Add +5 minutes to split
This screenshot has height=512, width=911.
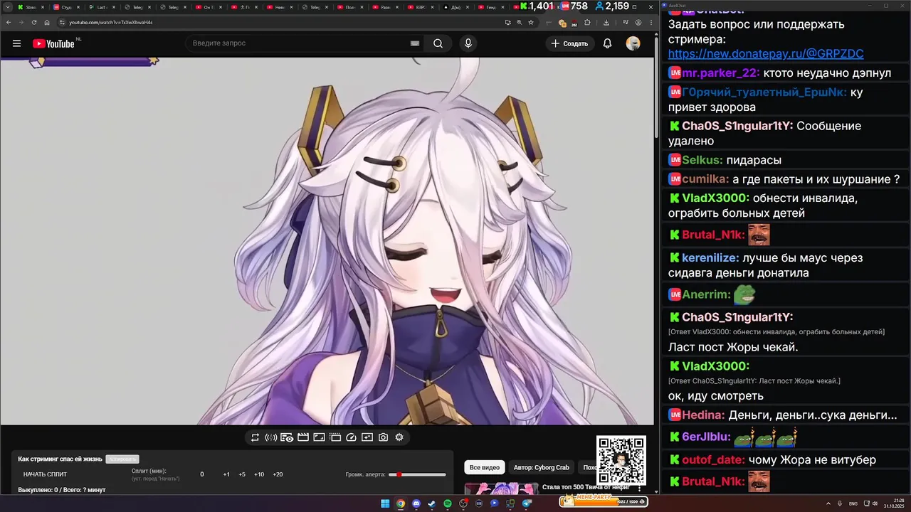click(242, 474)
